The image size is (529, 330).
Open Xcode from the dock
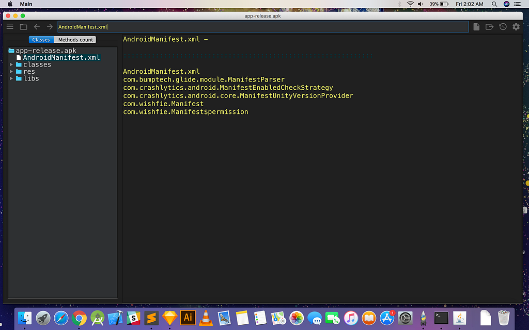[x=115, y=318]
